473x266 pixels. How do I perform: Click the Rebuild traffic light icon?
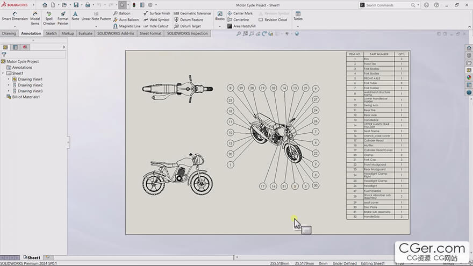pos(134,5)
